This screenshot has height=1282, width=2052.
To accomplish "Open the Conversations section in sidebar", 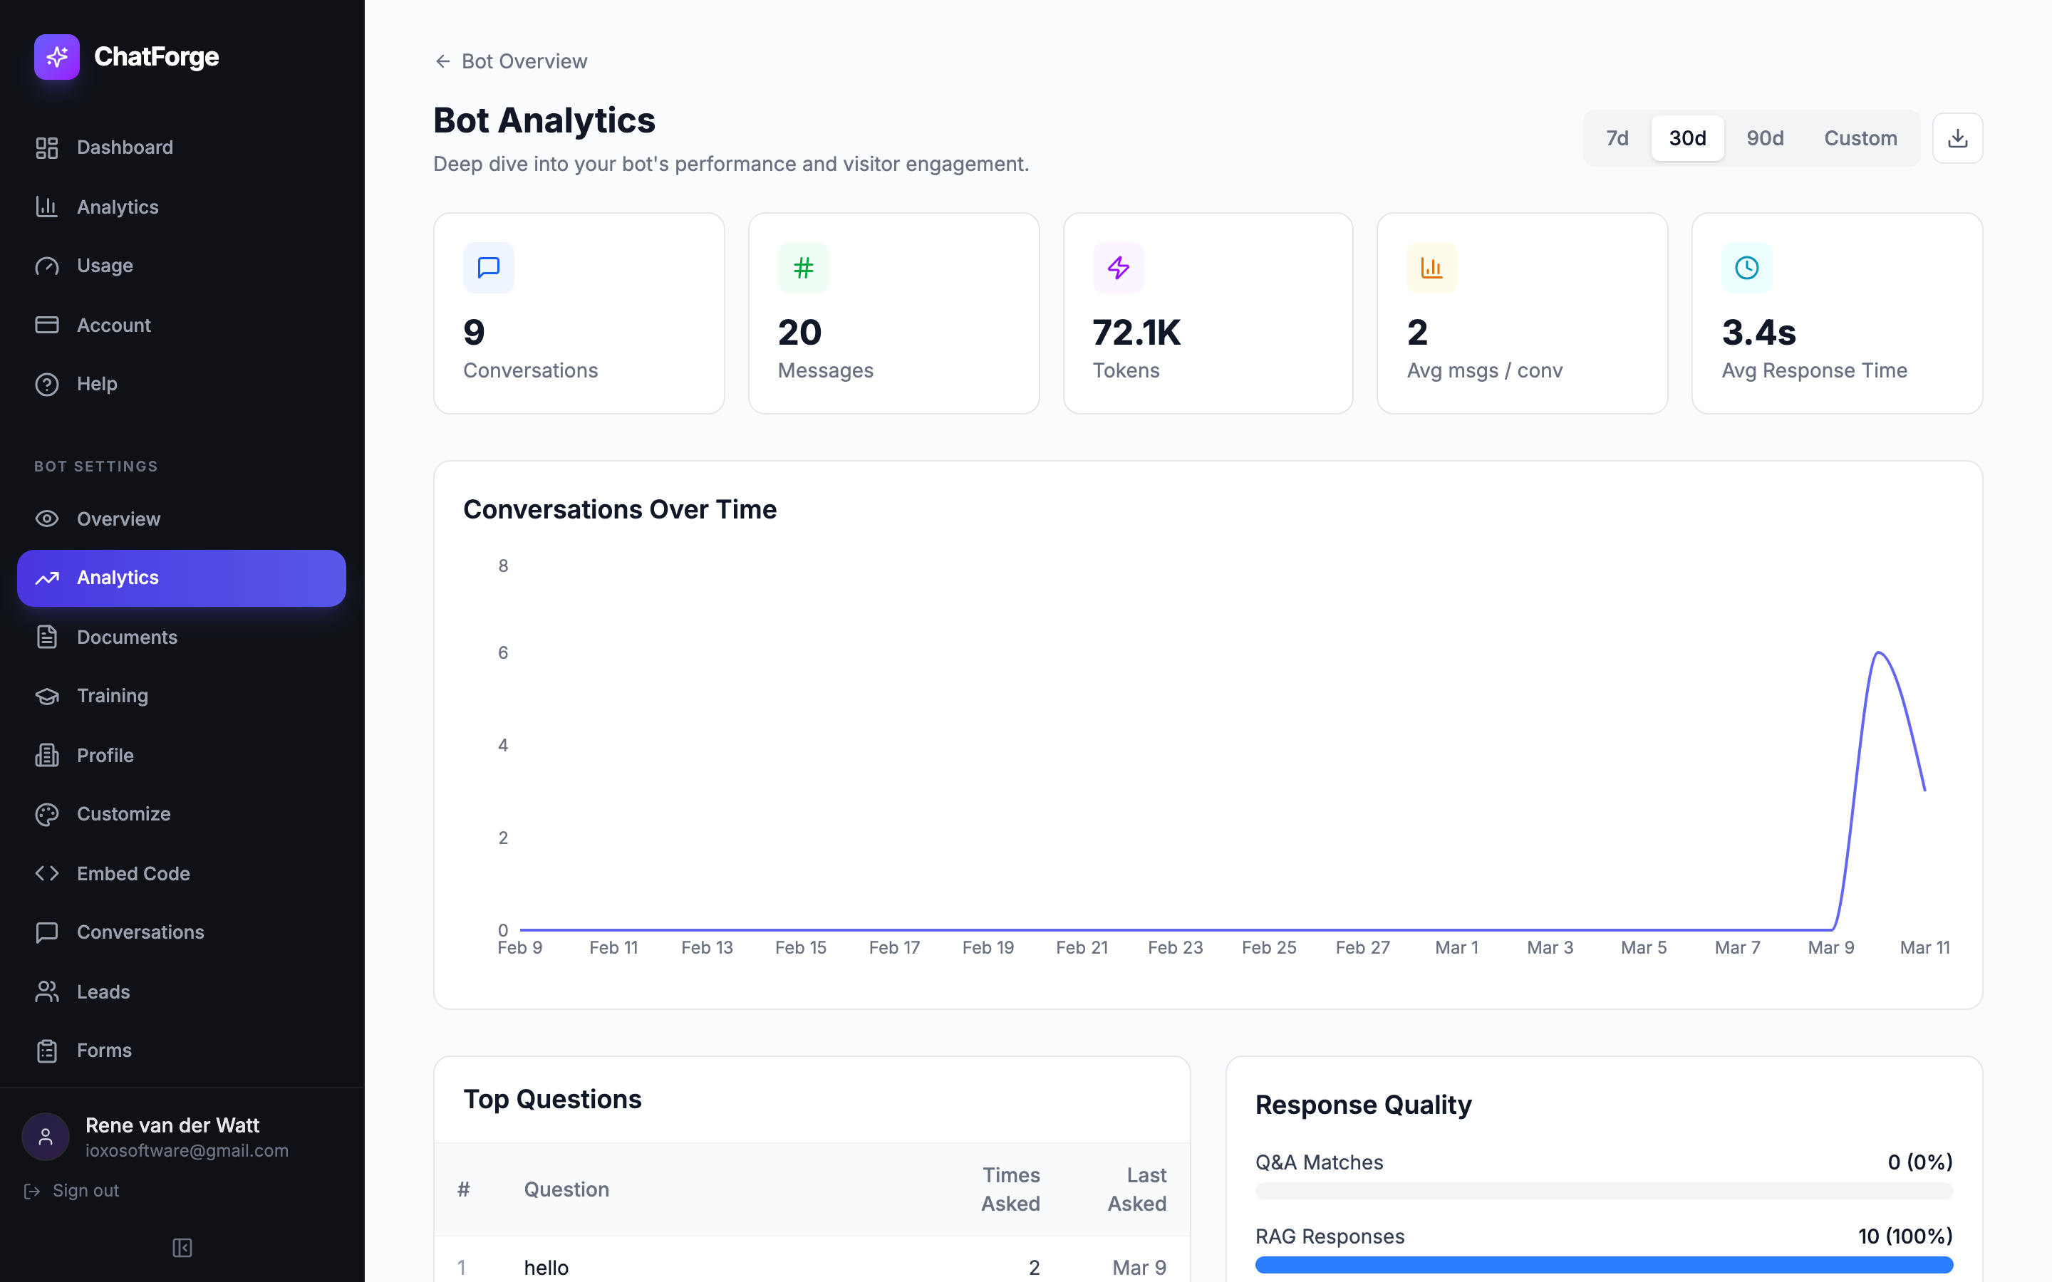I will click(140, 932).
